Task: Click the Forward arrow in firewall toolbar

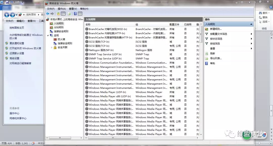Action: [52, 14]
